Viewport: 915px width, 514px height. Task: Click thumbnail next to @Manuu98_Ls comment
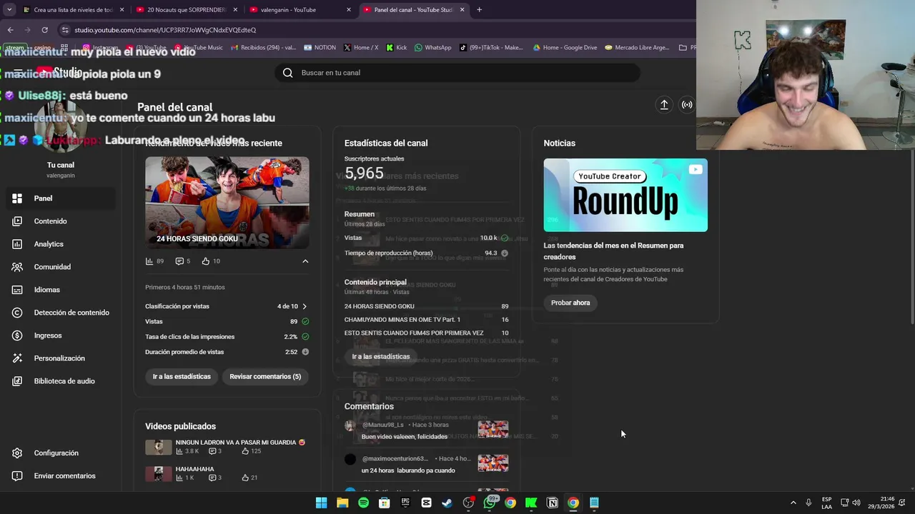pos(493,429)
